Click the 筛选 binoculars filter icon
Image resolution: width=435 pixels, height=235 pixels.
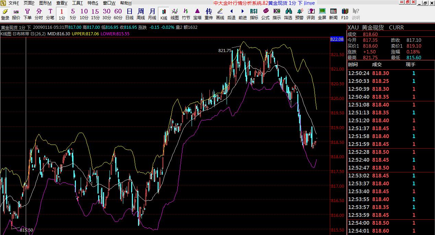[288, 14]
